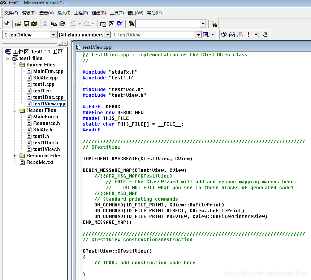Screen dimensions: 311x280
Task: Open the All class members filter dropdown
Action: [108, 35]
